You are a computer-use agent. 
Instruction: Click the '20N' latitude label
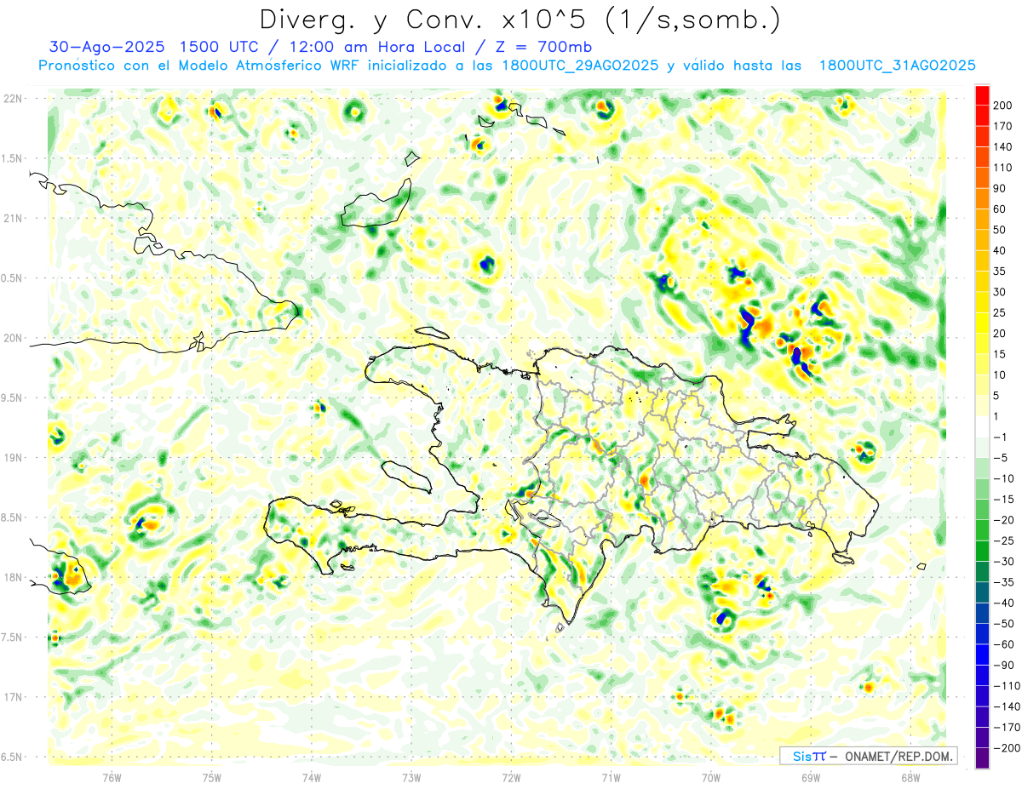[14, 338]
